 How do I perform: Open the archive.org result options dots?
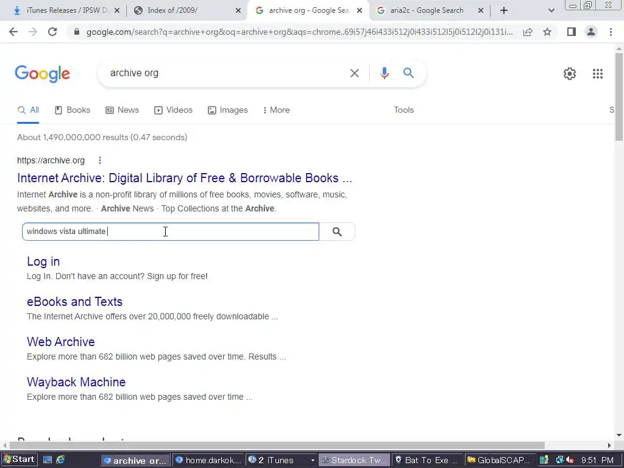100,160
